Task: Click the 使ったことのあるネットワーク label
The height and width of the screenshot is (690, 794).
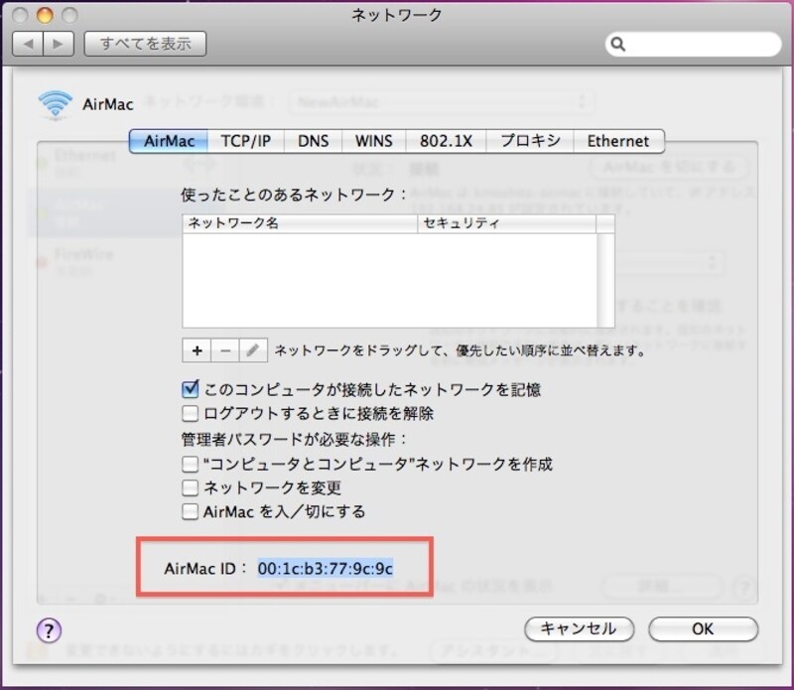Action: pyautogui.click(x=294, y=195)
